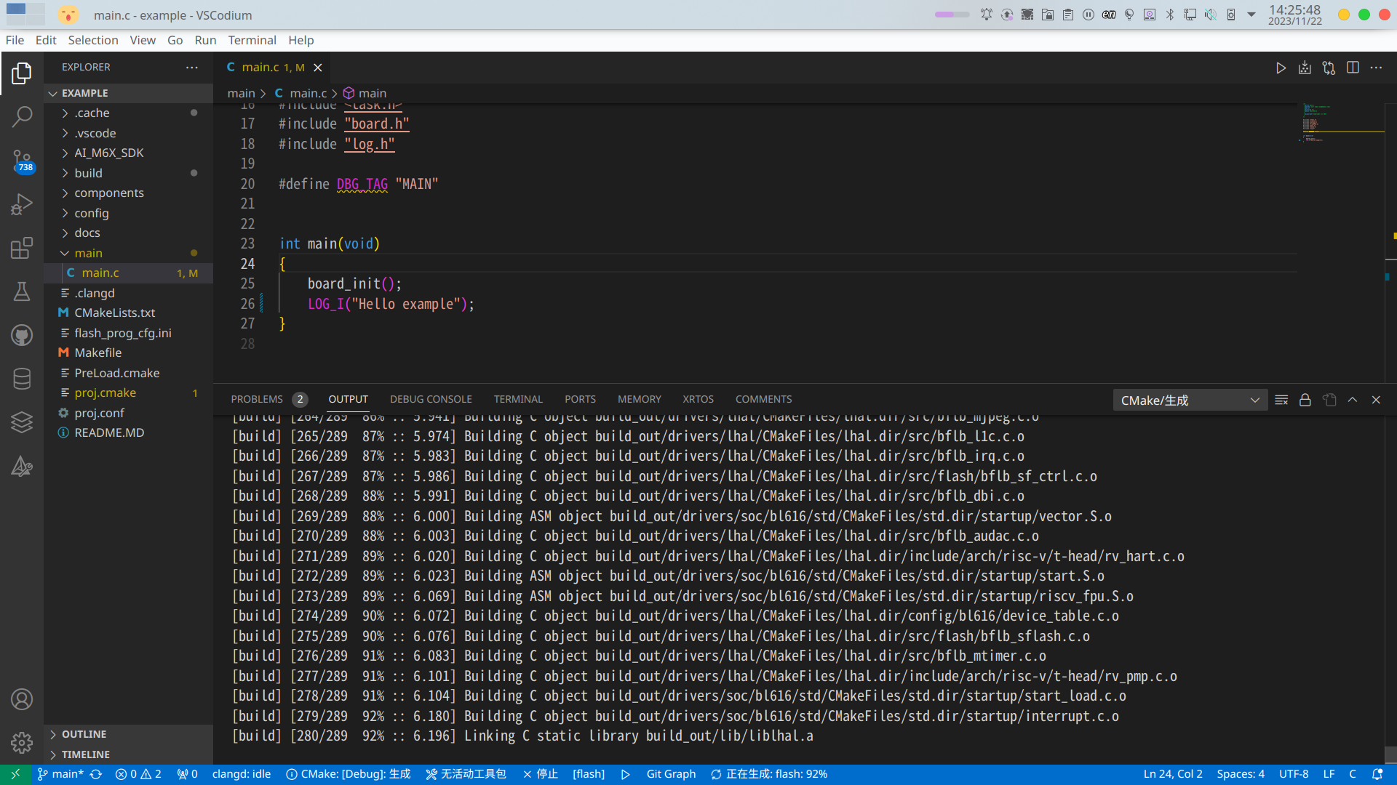This screenshot has height=785, width=1397.
Task: Click the Synchronize Changes icon in status bar
Action: point(95,774)
